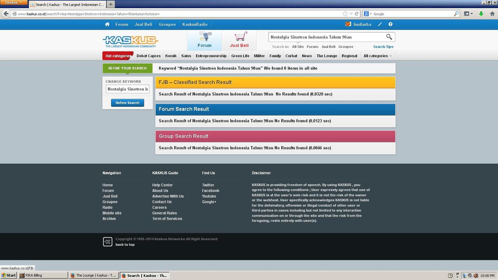Open the Google search engine dropdown
The image size is (498, 280).
coord(368,14)
